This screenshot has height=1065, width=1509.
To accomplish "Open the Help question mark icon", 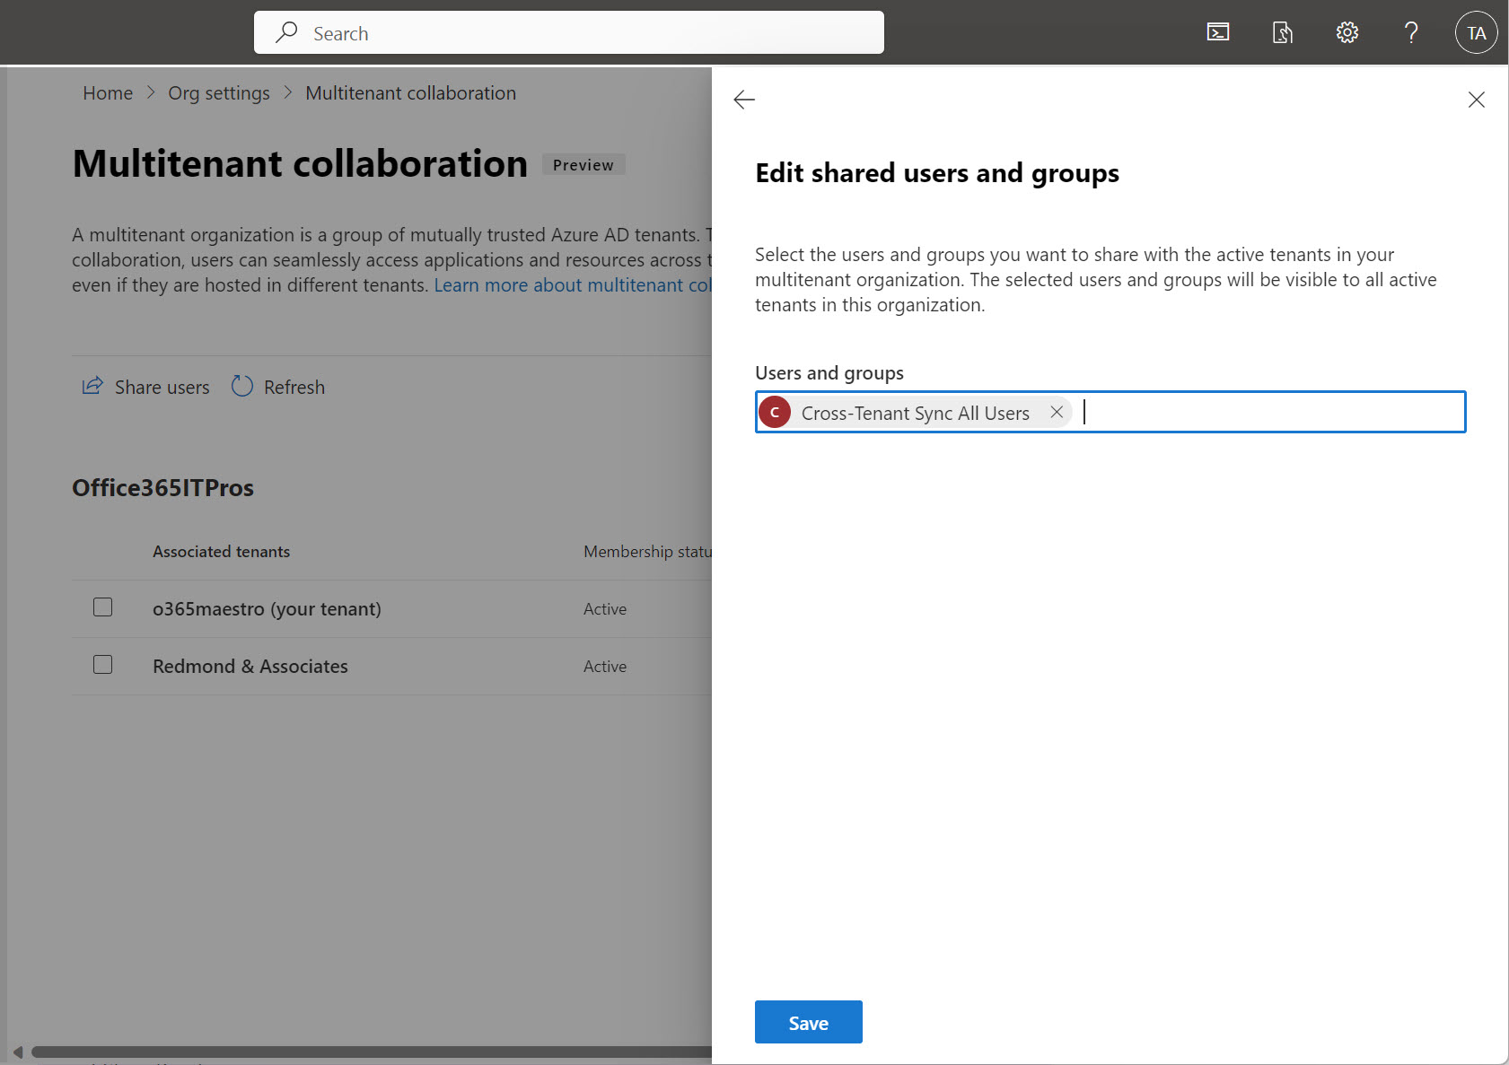I will [x=1411, y=33].
